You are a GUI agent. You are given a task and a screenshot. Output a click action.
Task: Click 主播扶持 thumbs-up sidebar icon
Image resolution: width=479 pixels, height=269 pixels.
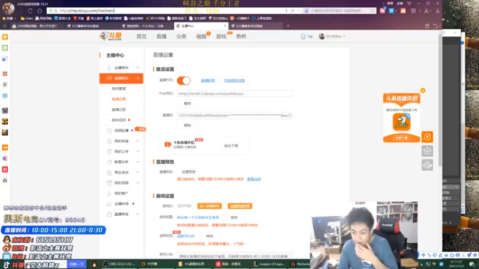point(109,204)
